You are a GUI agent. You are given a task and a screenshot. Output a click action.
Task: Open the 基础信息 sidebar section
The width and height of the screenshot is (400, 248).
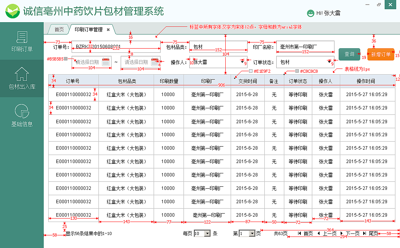[x=22, y=116]
